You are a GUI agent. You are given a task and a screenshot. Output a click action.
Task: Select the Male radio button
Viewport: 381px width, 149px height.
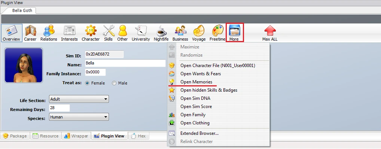114,83
